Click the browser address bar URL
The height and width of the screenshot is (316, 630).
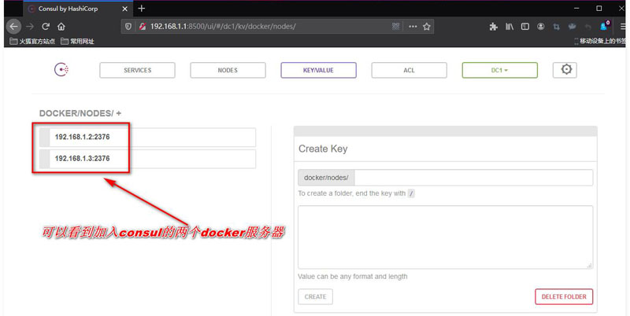click(x=223, y=27)
